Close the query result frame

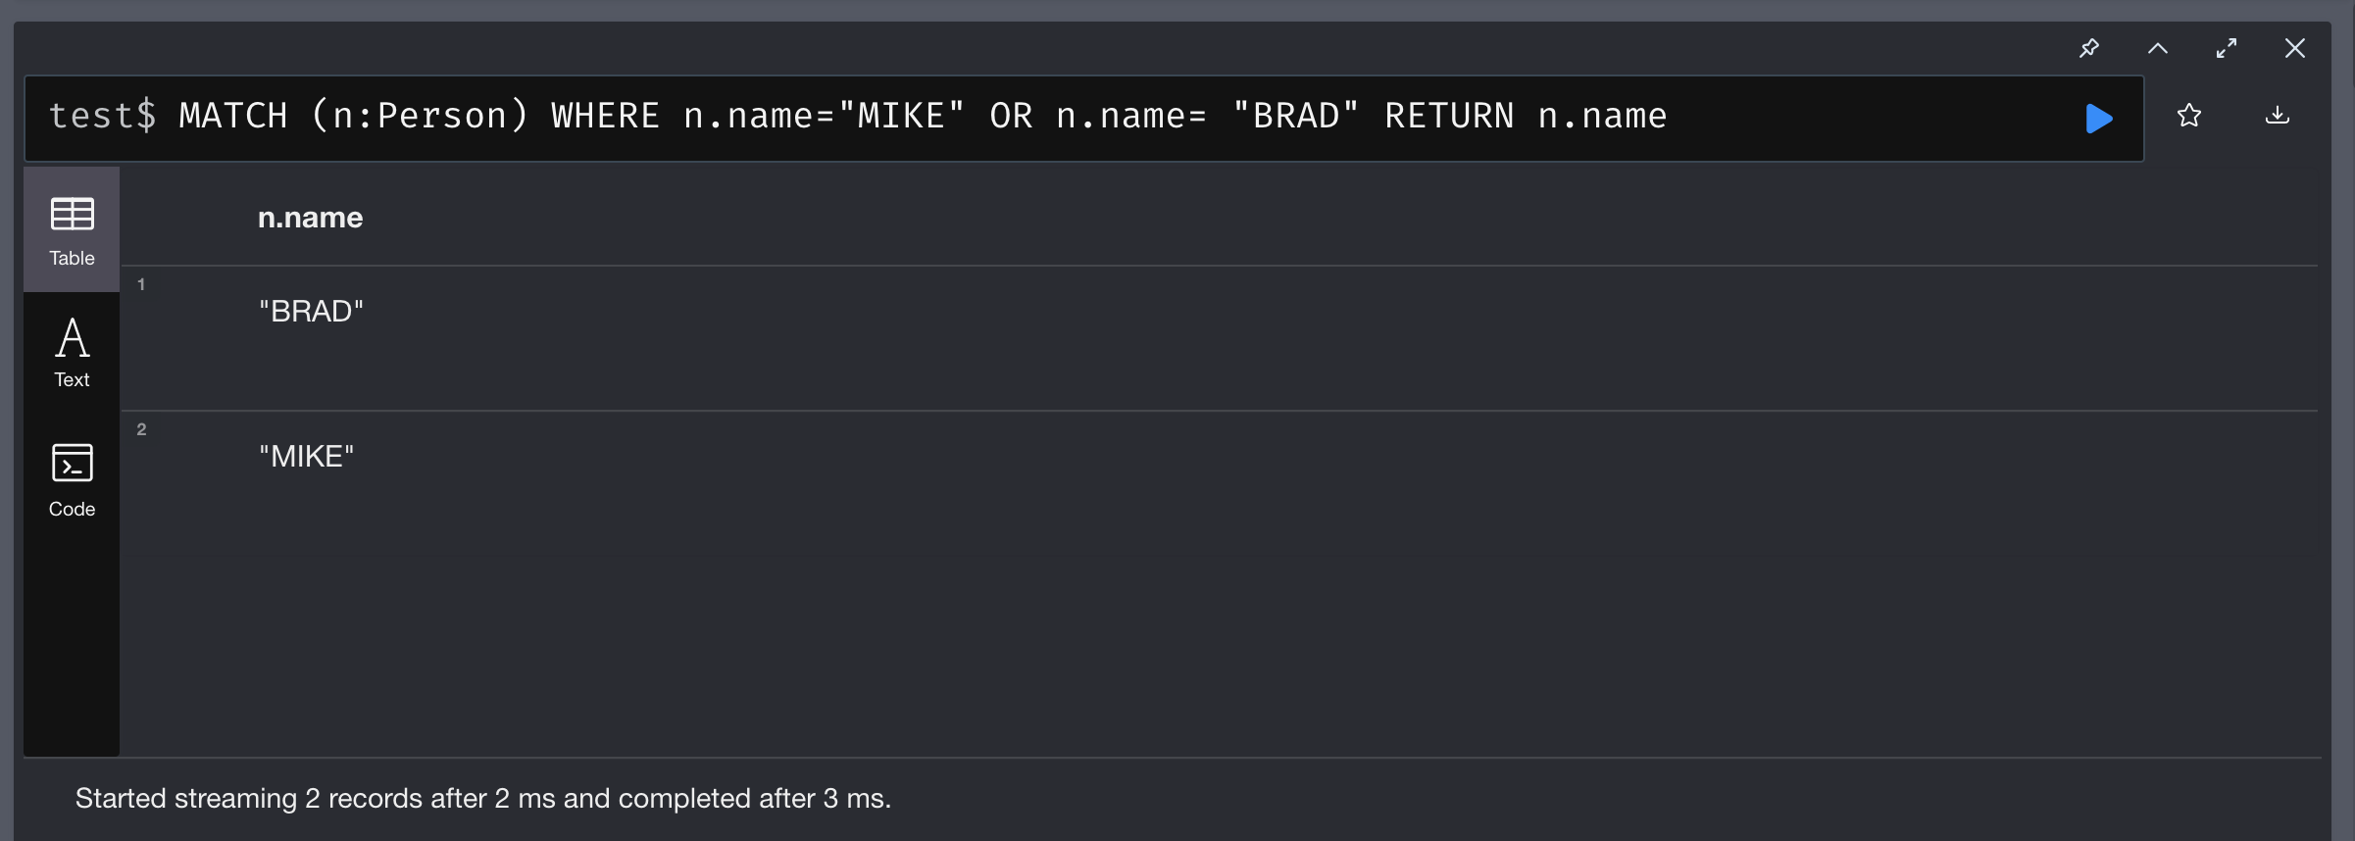coord(2295,48)
